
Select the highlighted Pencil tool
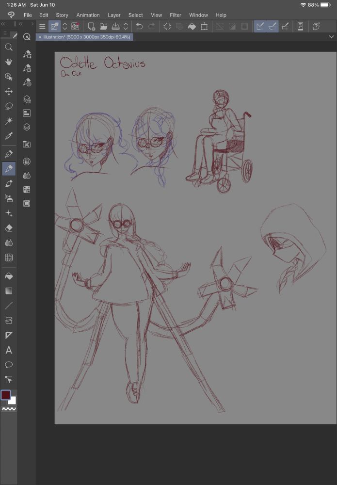(9, 169)
